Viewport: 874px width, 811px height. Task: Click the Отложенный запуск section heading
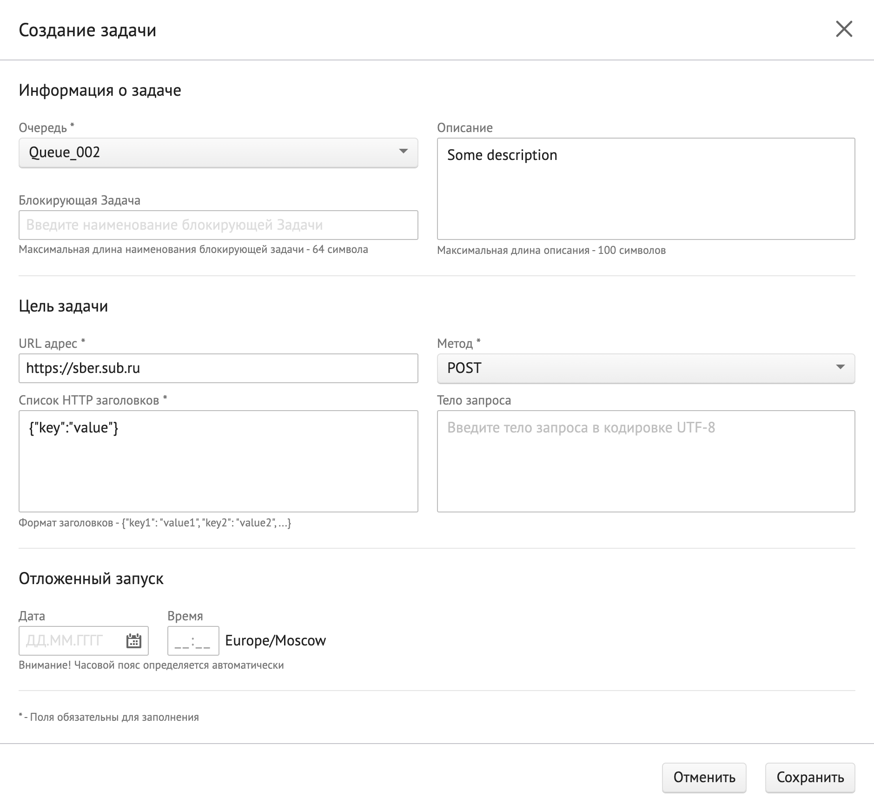click(x=91, y=578)
